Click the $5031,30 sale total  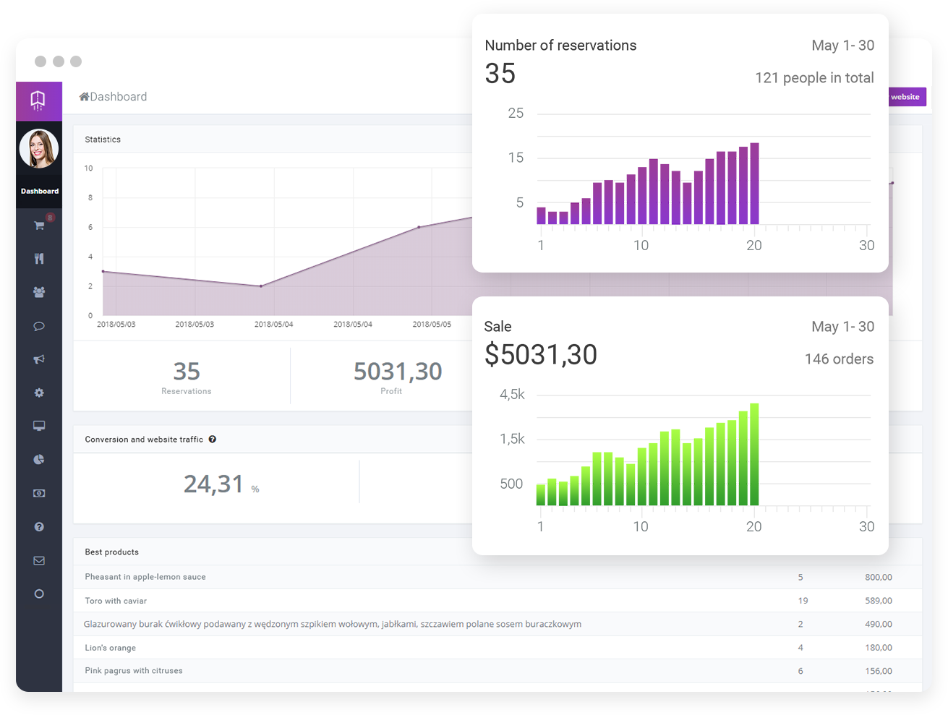tap(541, 355)
